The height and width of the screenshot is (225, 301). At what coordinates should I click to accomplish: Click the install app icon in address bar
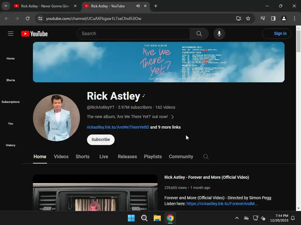238,18
